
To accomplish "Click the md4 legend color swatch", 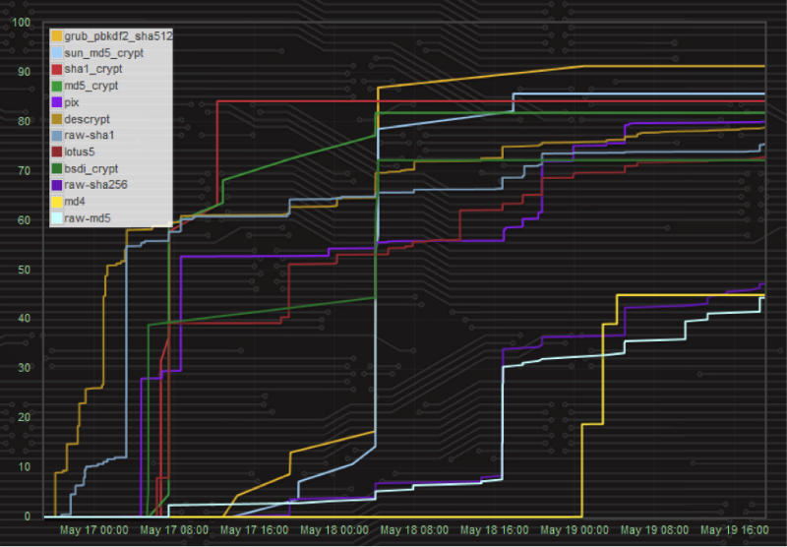I will (57, 202).
